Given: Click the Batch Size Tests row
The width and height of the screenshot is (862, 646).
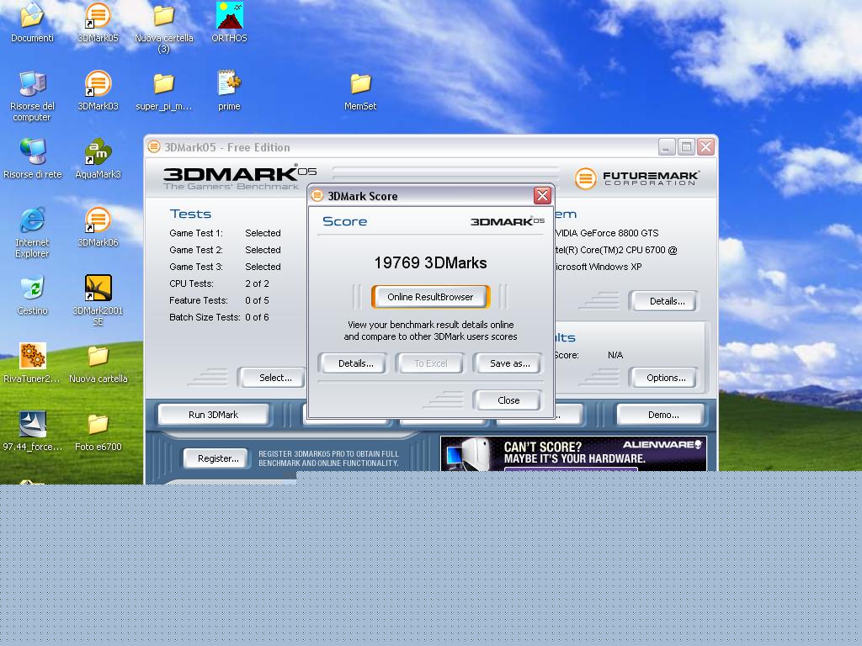Looking at the screenshot, I should coord(220,317).
